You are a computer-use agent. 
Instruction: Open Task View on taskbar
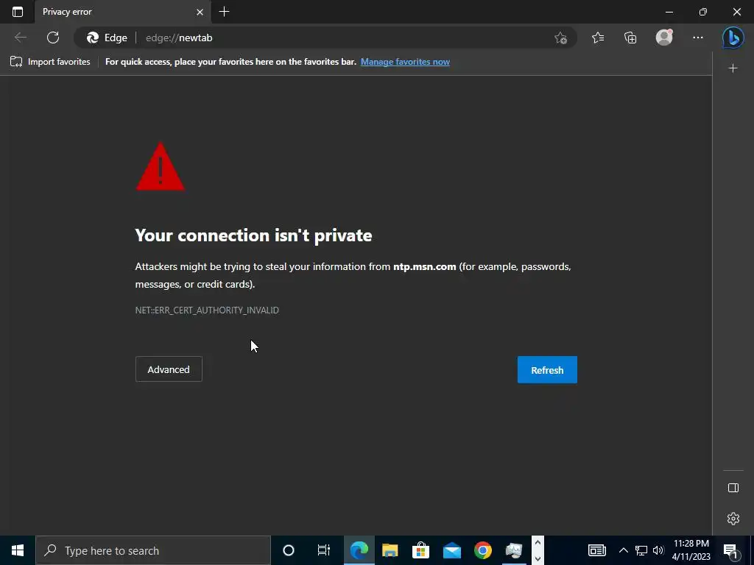(324, 550)
